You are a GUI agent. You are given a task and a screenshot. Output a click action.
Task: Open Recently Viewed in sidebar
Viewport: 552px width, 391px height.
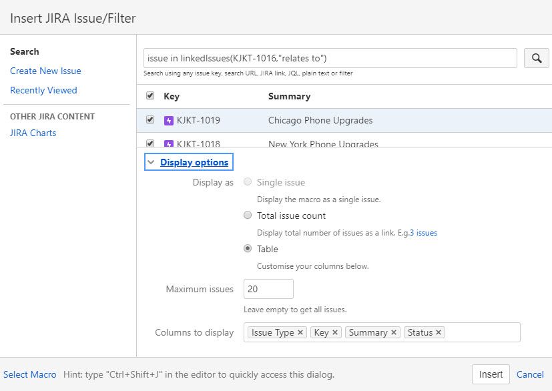(x=43, y=90)
